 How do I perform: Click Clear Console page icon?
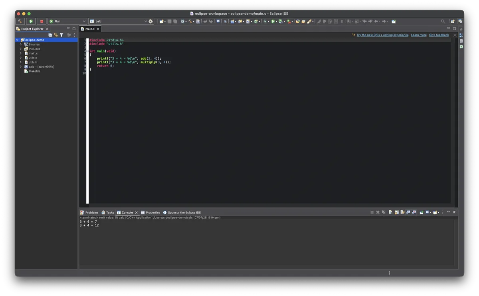coord(390,212)
